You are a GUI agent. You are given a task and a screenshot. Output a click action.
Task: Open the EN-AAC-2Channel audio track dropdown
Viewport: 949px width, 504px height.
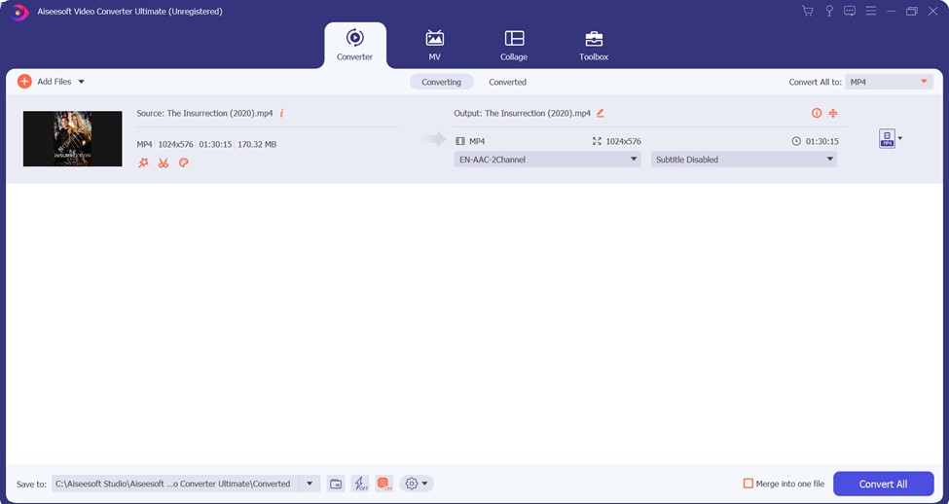pos(547,160)
